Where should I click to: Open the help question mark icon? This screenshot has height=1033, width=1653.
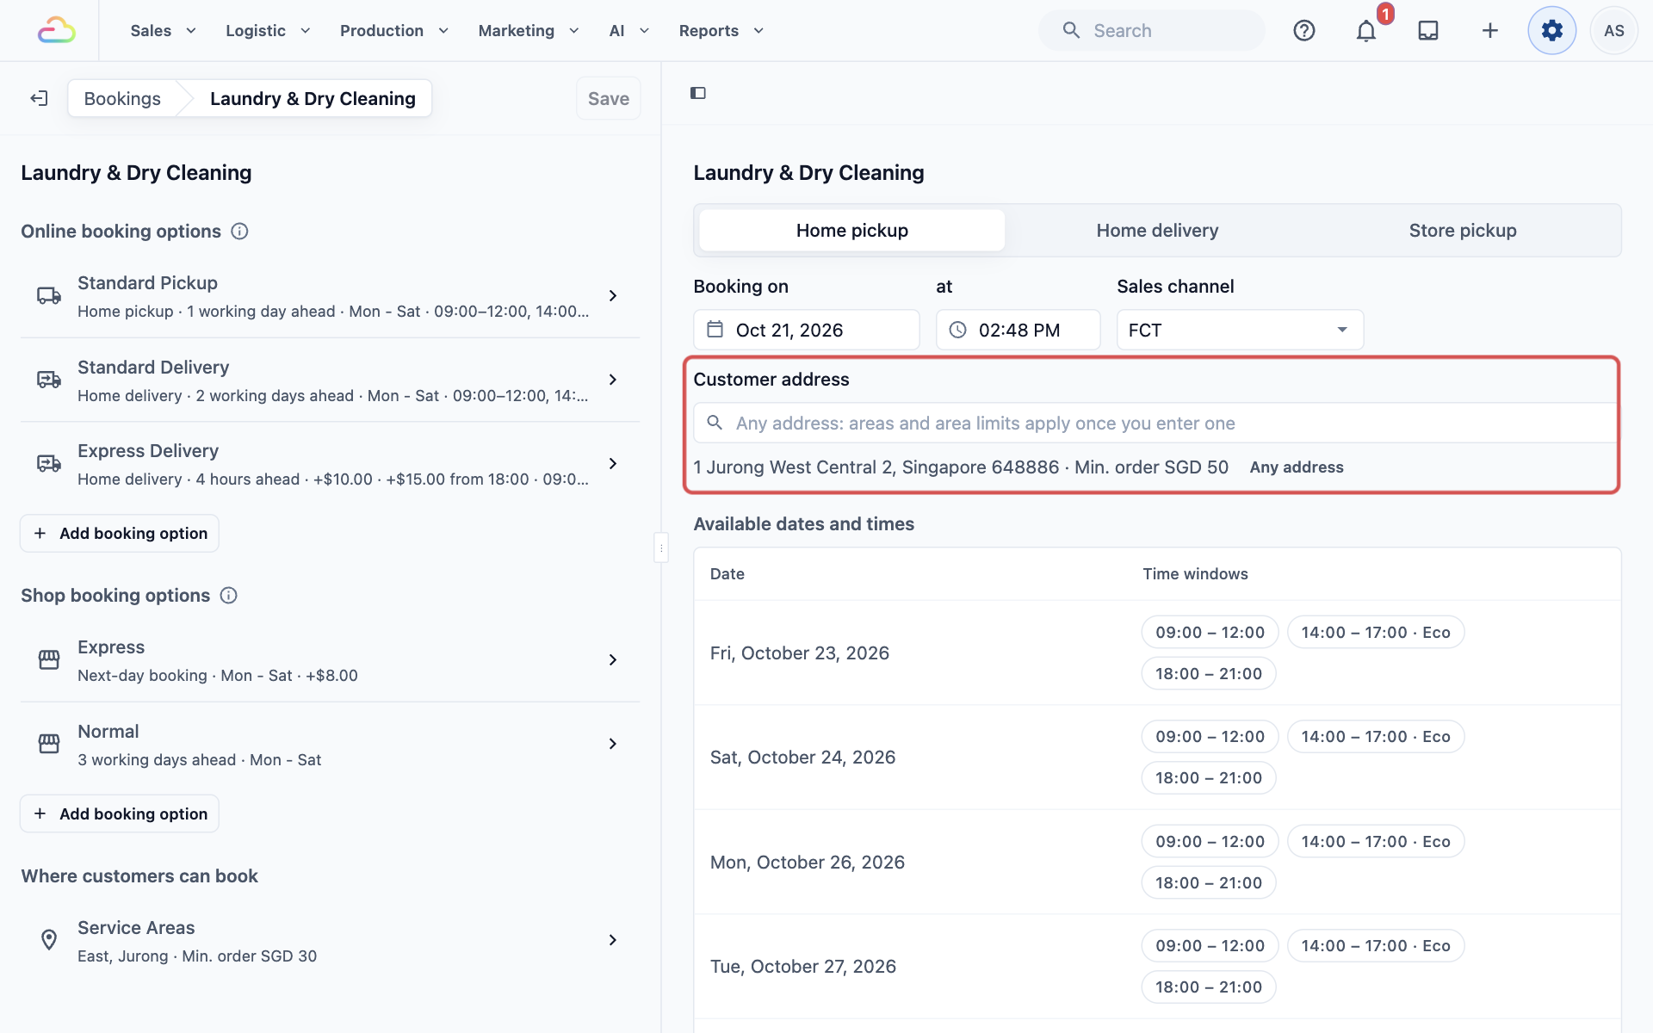(x=1304, y=30)
